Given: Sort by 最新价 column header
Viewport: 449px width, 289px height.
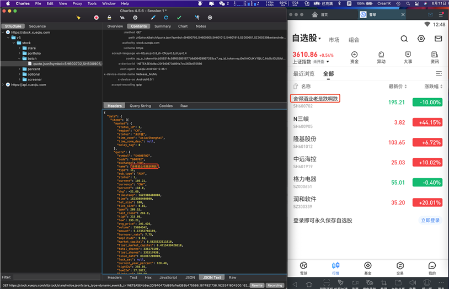Looking at the screenshot, I should (x=398, y=87).
